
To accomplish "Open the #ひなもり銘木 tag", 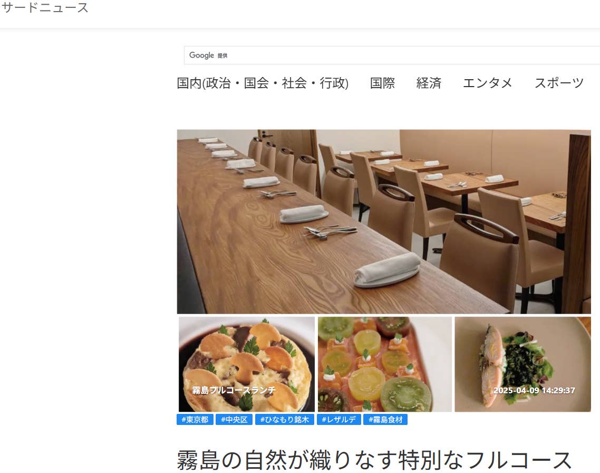I will tap(285, 420).
